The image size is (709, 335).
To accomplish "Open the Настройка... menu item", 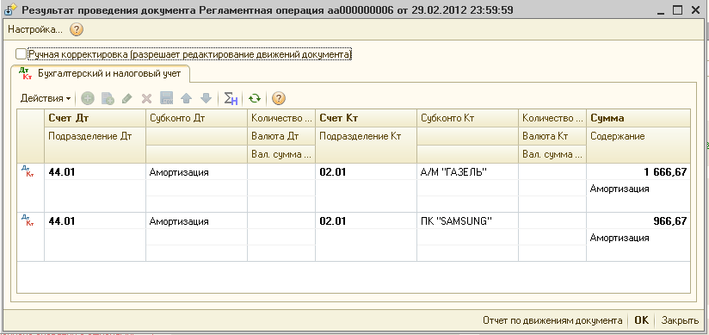I will [35, 30].
